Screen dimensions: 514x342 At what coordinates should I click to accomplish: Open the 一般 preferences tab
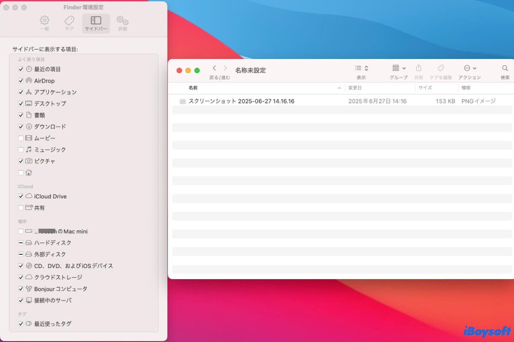click(x=45, y=24)
